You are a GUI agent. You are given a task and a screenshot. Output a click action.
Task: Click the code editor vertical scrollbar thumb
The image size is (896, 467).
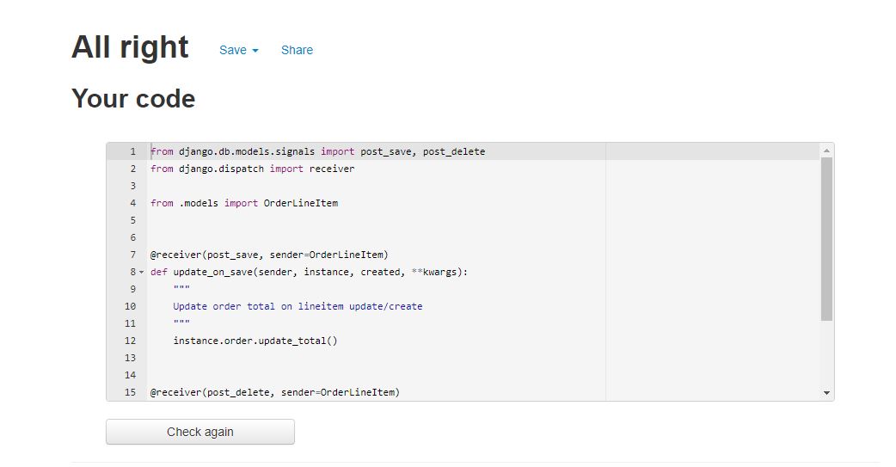tap(826, 239)
